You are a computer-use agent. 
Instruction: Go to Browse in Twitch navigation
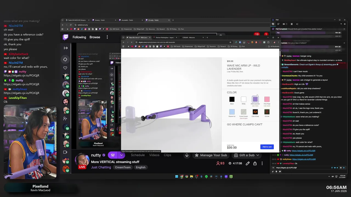coord(95,37)
